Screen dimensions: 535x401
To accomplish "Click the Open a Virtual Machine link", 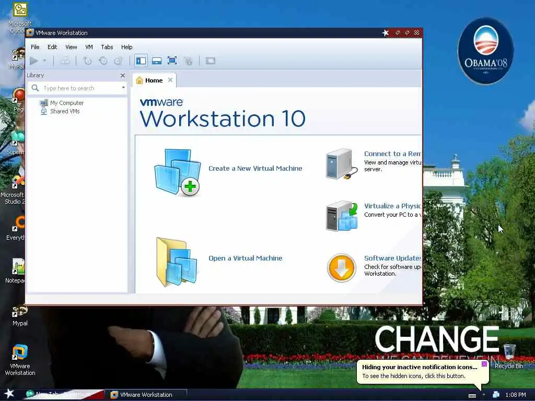I will [x=246, y=258].
